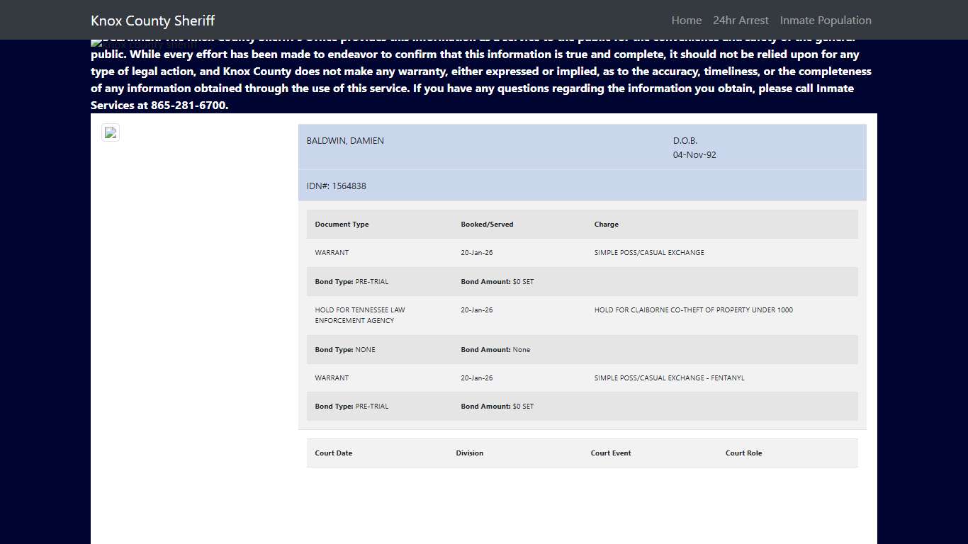Click the Document Type column header
Viewport: 968px width, 544px height.
pos(342,225)
